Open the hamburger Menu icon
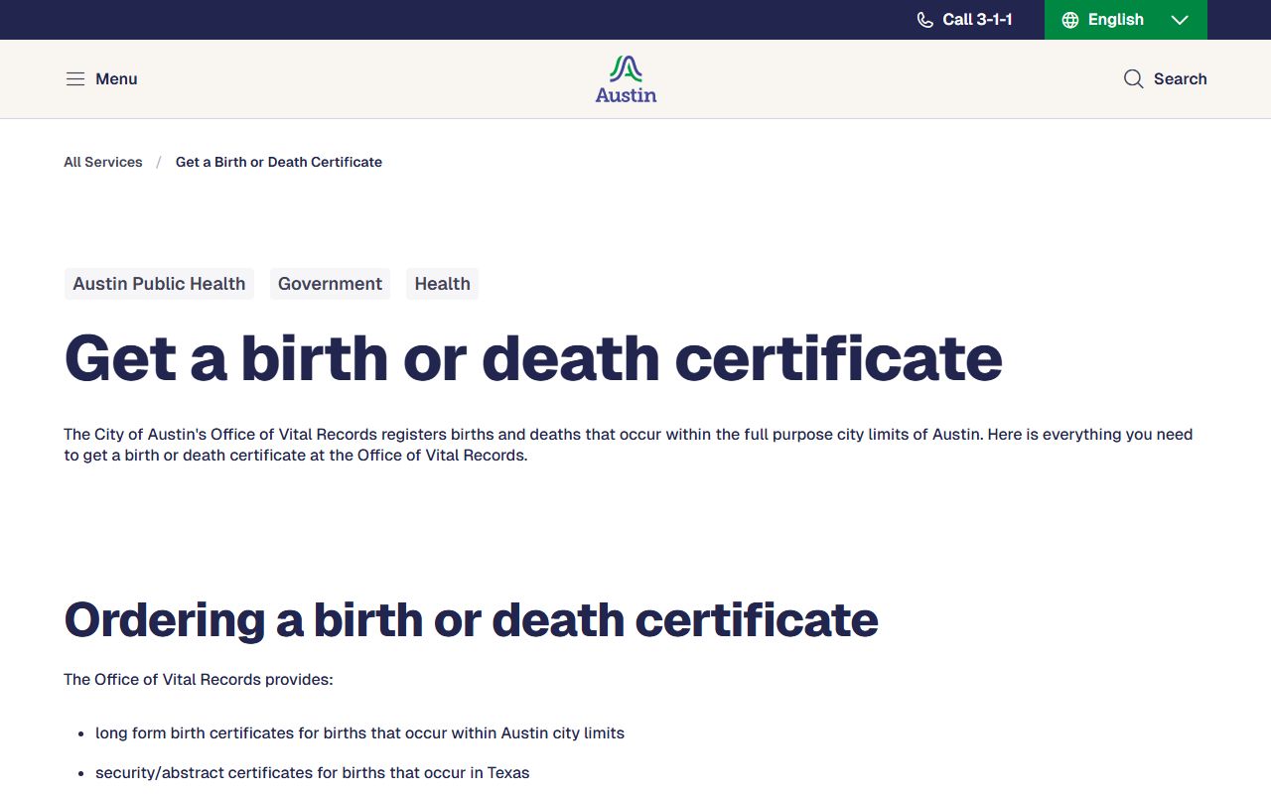This screenshot has height=794, width=1271. [x=75, y=79]
